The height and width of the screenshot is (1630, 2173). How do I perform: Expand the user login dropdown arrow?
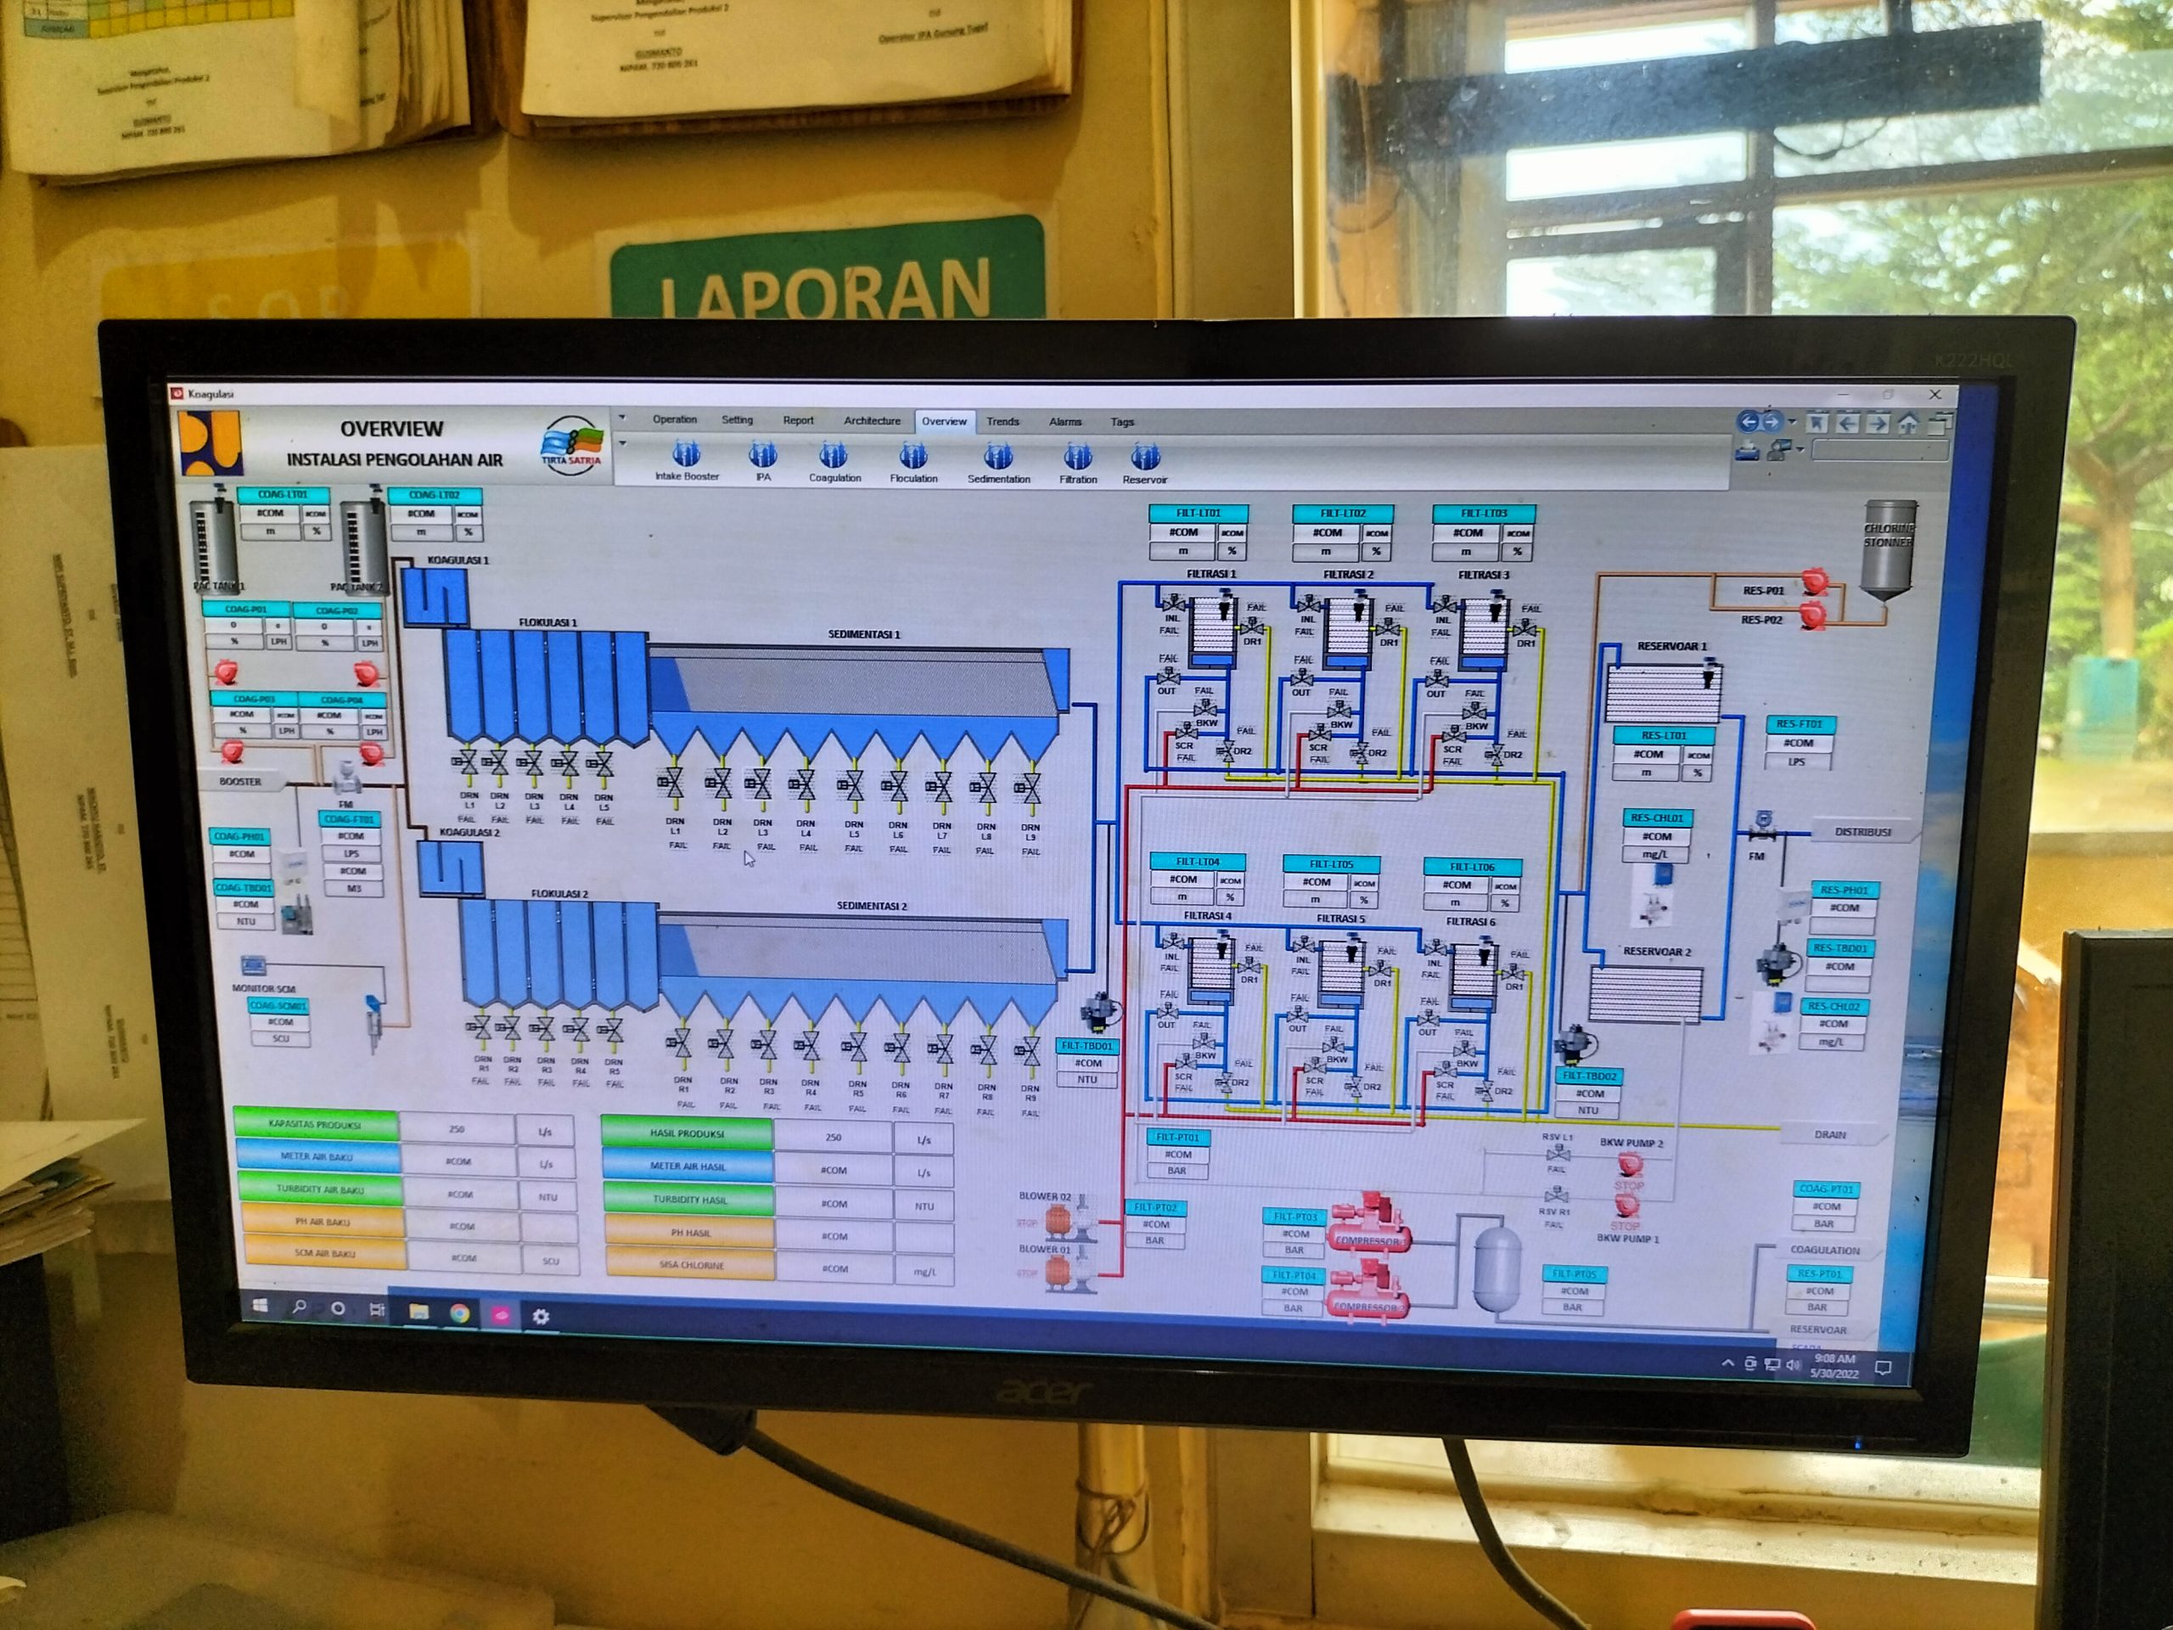(1800, 450)
